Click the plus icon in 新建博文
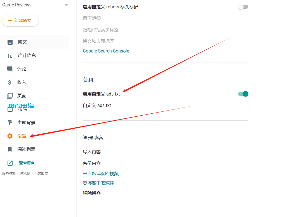This screenshot has width=285, height=217. (x=10, y=21)
